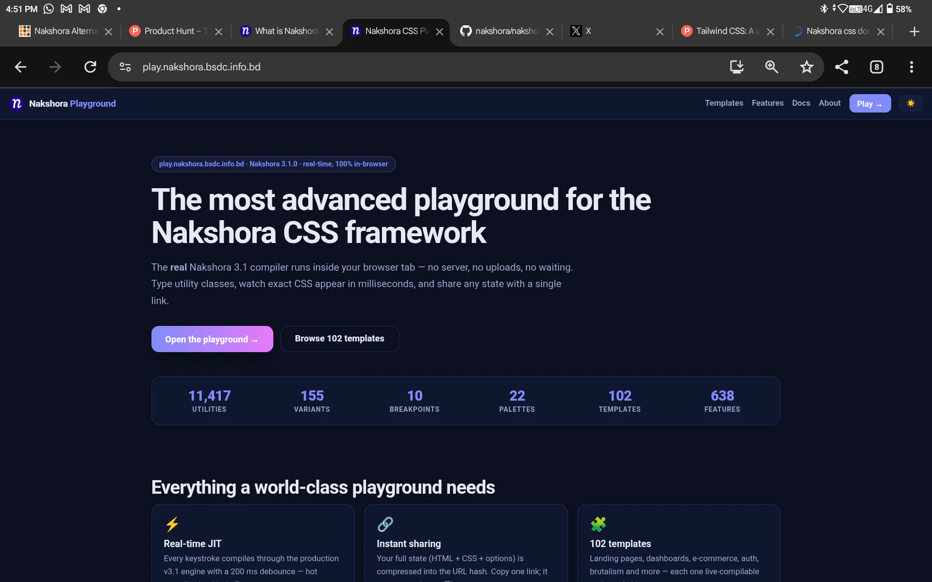The width and height of the screenshot is (932, 582).
Task: Click the 102 templates stat
Action: pos(620,401)
